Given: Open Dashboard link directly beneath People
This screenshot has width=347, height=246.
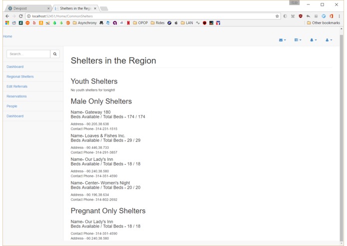Looking at the screenshot, I should pyautogui.click(x=15, y=116).
